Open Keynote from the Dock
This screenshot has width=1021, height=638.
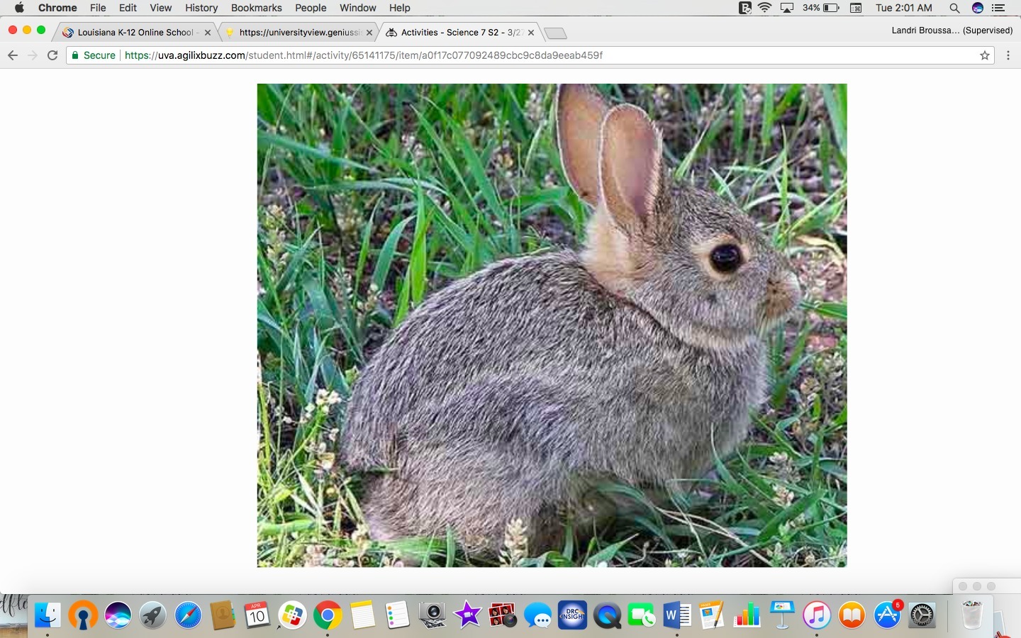(781, 615)
